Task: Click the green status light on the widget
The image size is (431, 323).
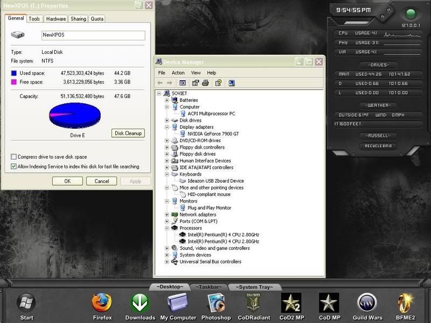Action: click(x=411, y=14)
